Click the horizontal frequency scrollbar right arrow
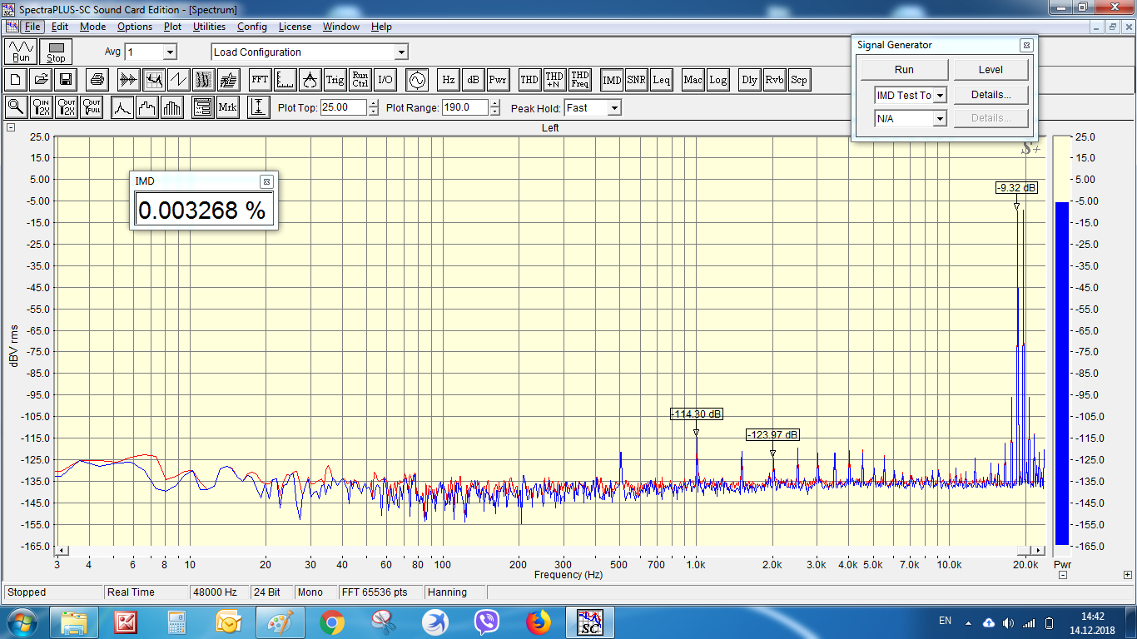 (1037, 551)
